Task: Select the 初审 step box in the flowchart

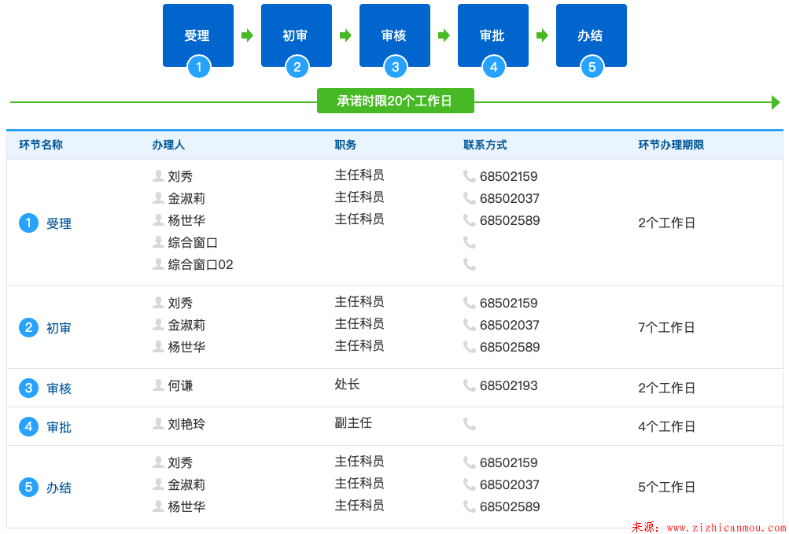Action: click(x=296, y=35)
